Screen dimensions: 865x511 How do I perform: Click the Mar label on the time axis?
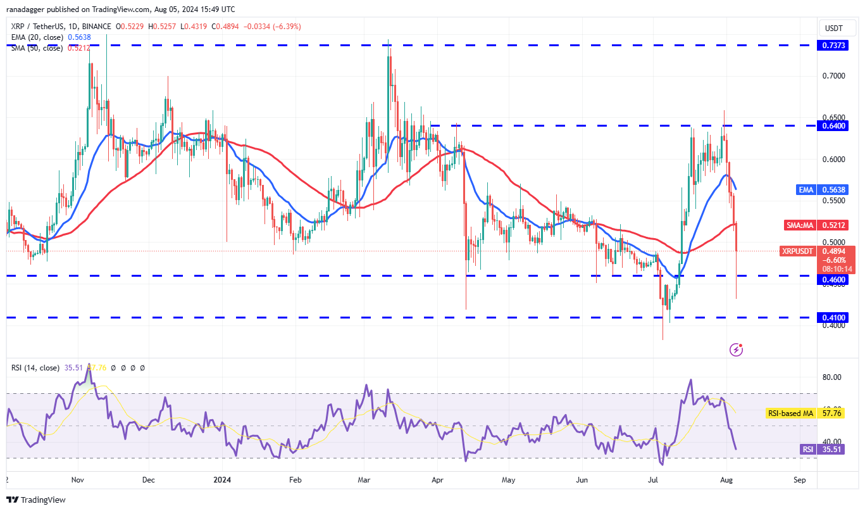(364, 480)
